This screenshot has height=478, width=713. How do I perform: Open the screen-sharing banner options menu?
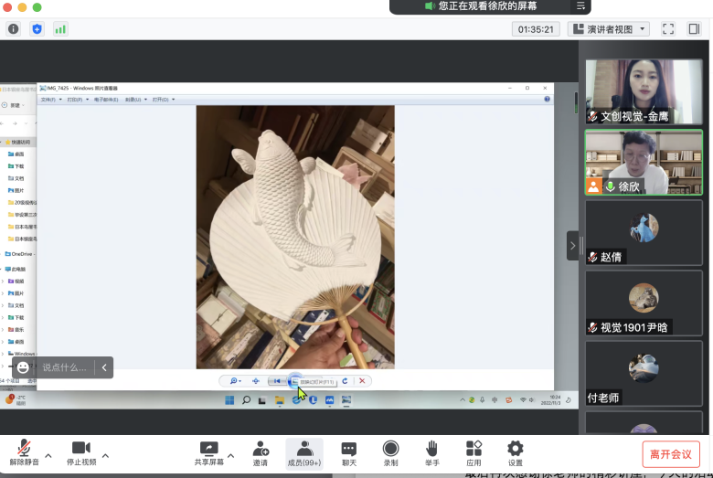[x=580, y=5]
